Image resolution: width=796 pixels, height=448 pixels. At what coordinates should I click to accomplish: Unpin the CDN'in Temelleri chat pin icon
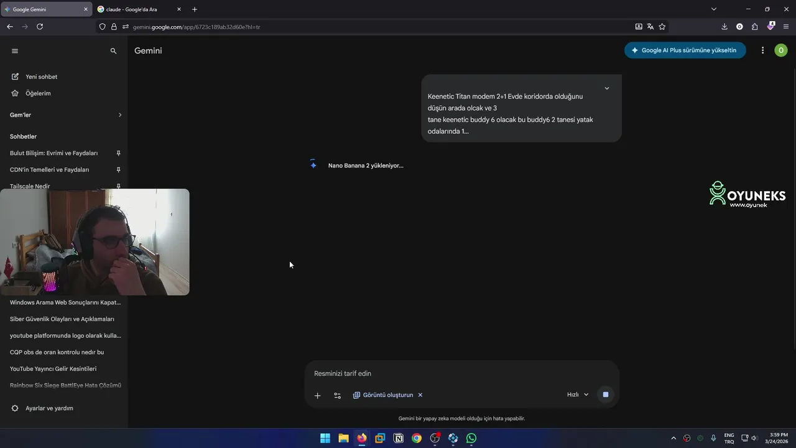(x=118, y=170)
